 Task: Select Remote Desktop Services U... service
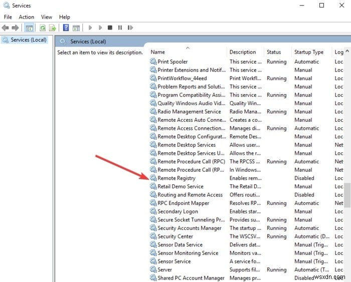tap(191, 153)
